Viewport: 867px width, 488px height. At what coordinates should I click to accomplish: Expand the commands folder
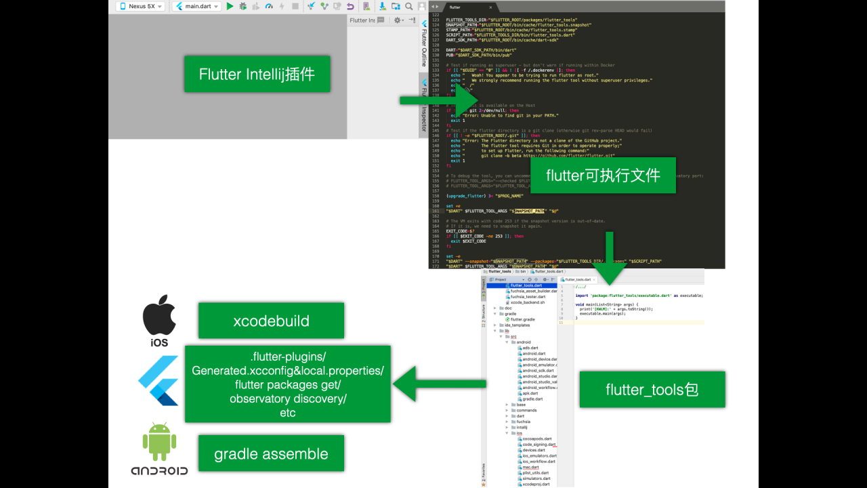[x=506, y=410]
